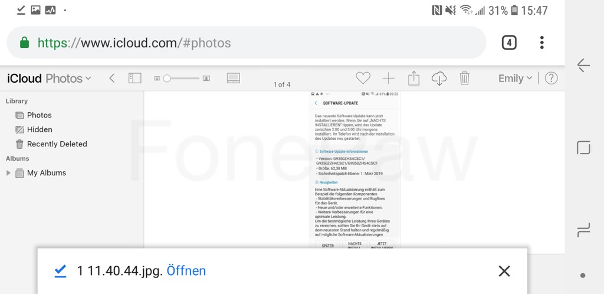Click the displayed software-update photo
This screenshot has width=604, height=294.
(354, 169)
